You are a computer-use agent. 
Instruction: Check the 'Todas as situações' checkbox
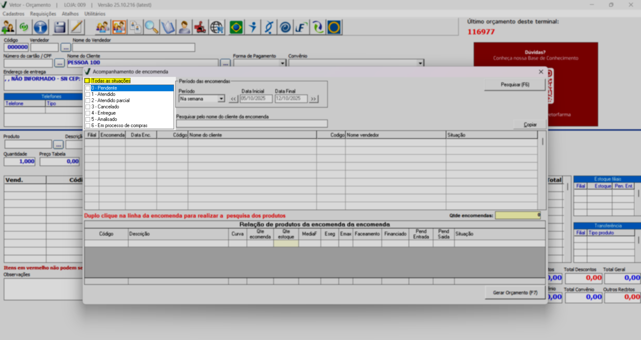point(87,81)
